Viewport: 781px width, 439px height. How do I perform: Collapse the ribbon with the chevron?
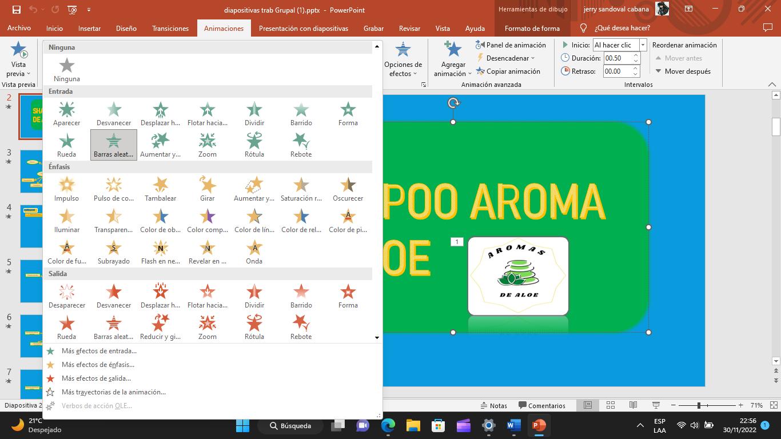tap(772, 85)
